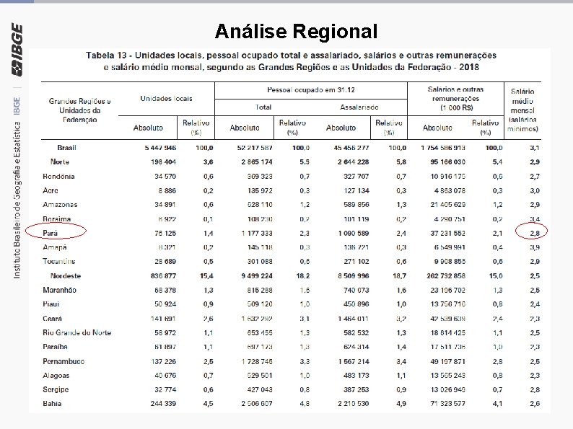Viewport: 573px width, 429px height.
Task: Click the 'Pessoal ocupado em 31.12' header
Action: point(310,90)
